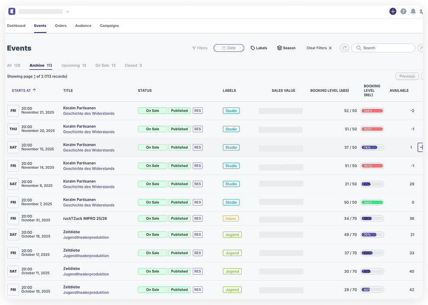Clear Filters using the X
The height and width of the screenshot is (305, 428).
[330, 48]
